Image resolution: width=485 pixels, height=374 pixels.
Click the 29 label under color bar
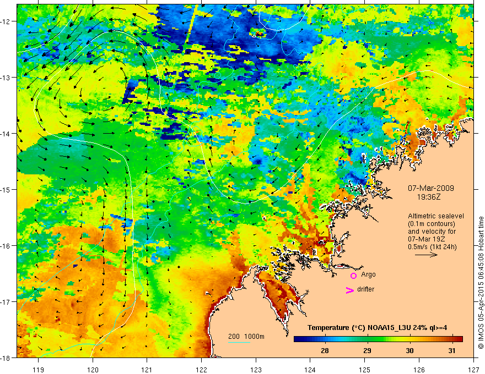(367, 351)
